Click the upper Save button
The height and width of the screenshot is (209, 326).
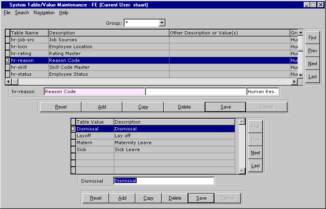tap(225, 107)
